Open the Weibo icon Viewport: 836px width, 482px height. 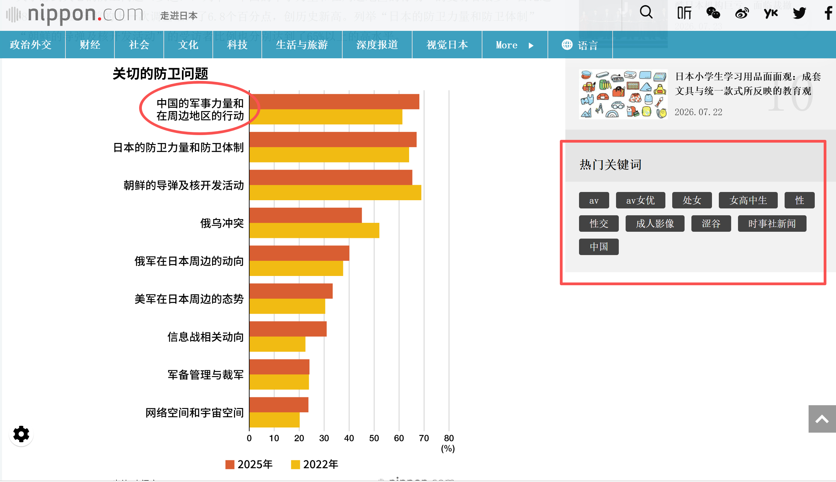pos(742,13)
